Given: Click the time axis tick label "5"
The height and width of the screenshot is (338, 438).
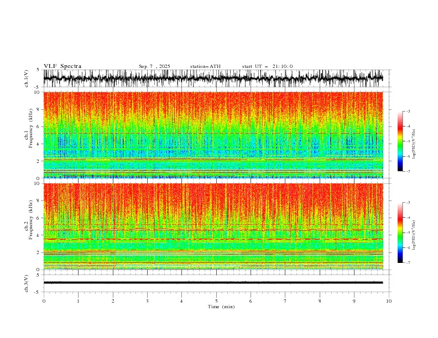Looking at the screenshot, I should click(x=216, y=301).
